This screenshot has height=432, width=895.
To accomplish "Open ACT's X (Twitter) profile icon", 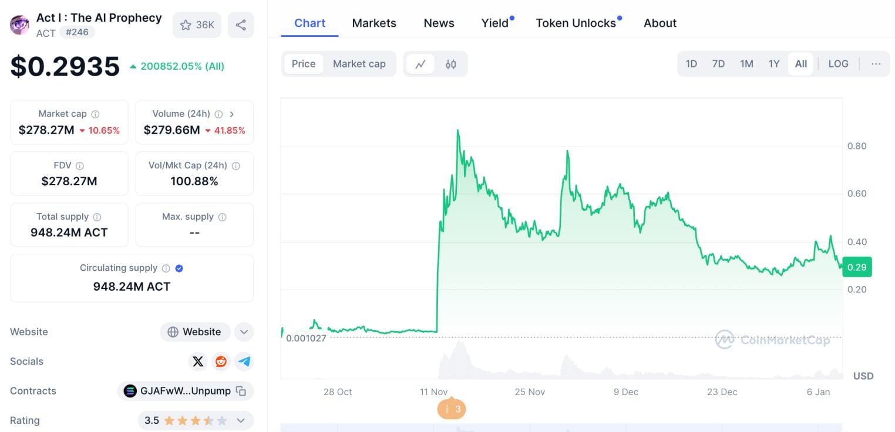I will click(198, 362).
